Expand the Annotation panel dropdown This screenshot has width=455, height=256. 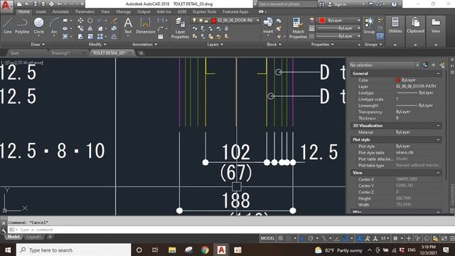[x=144, y=44]
